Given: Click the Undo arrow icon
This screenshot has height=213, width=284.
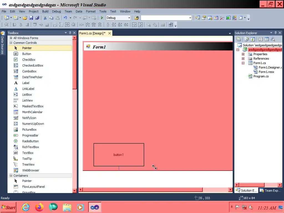Looking at the screenshot, I should click(65, 18).
